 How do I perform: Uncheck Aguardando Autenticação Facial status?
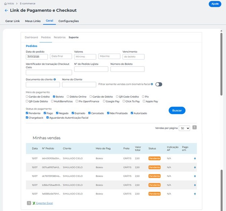48,117
